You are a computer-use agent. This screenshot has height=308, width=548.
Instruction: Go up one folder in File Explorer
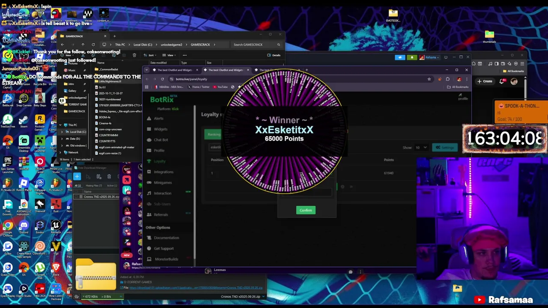pyautogui.click(x=83, y=44)
